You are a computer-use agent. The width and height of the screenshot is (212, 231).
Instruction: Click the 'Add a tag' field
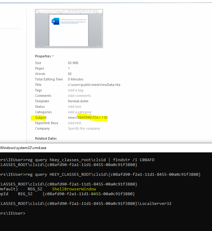coord(76,90)
